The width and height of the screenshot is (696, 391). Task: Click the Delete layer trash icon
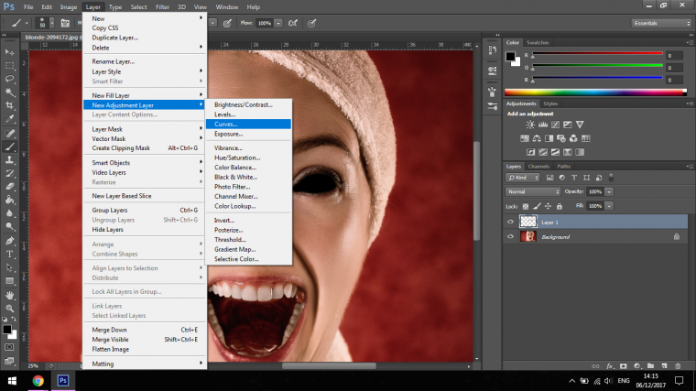coord(678,365)
